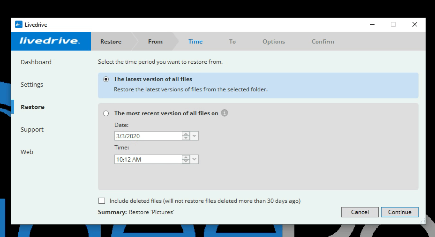Click the date field showing 3/3/2020

coord(148,136)
